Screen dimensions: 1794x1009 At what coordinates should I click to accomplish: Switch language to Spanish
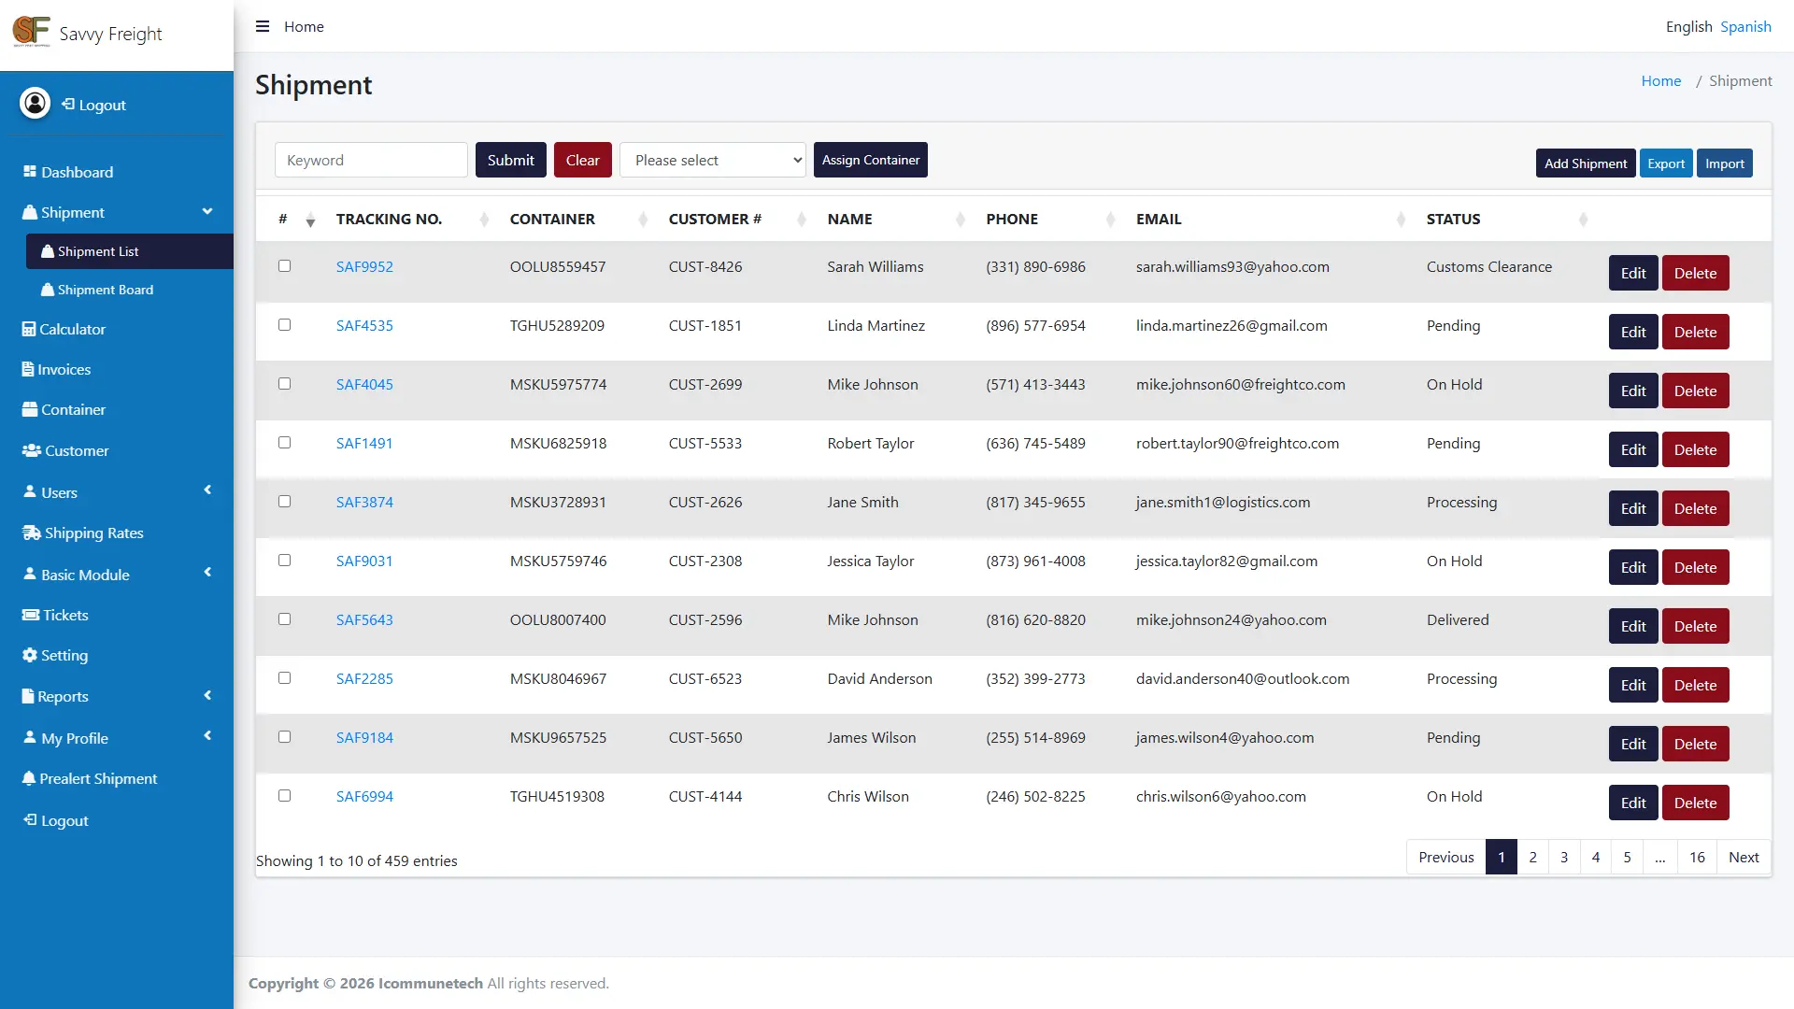tap(1745, 26)
